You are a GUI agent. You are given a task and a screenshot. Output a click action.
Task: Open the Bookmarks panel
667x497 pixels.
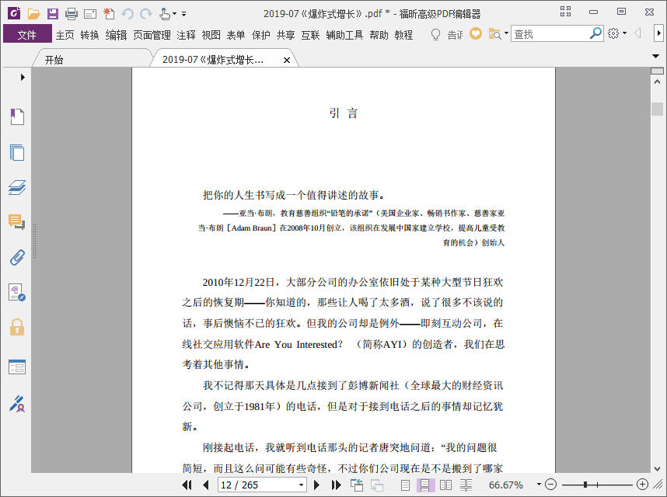[x=17, y=116]
